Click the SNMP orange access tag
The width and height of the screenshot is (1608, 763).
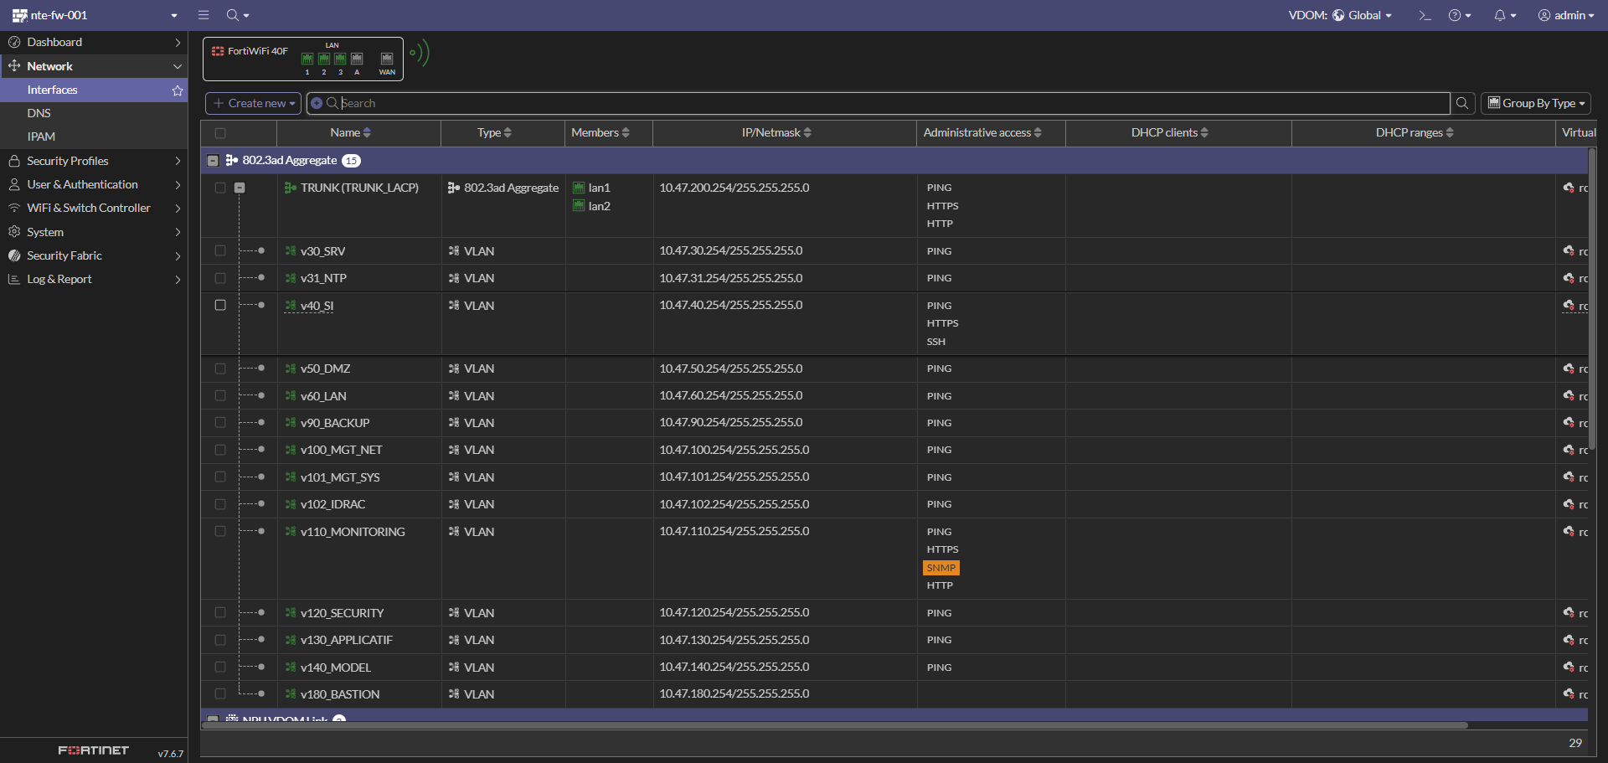pos(941,568)
